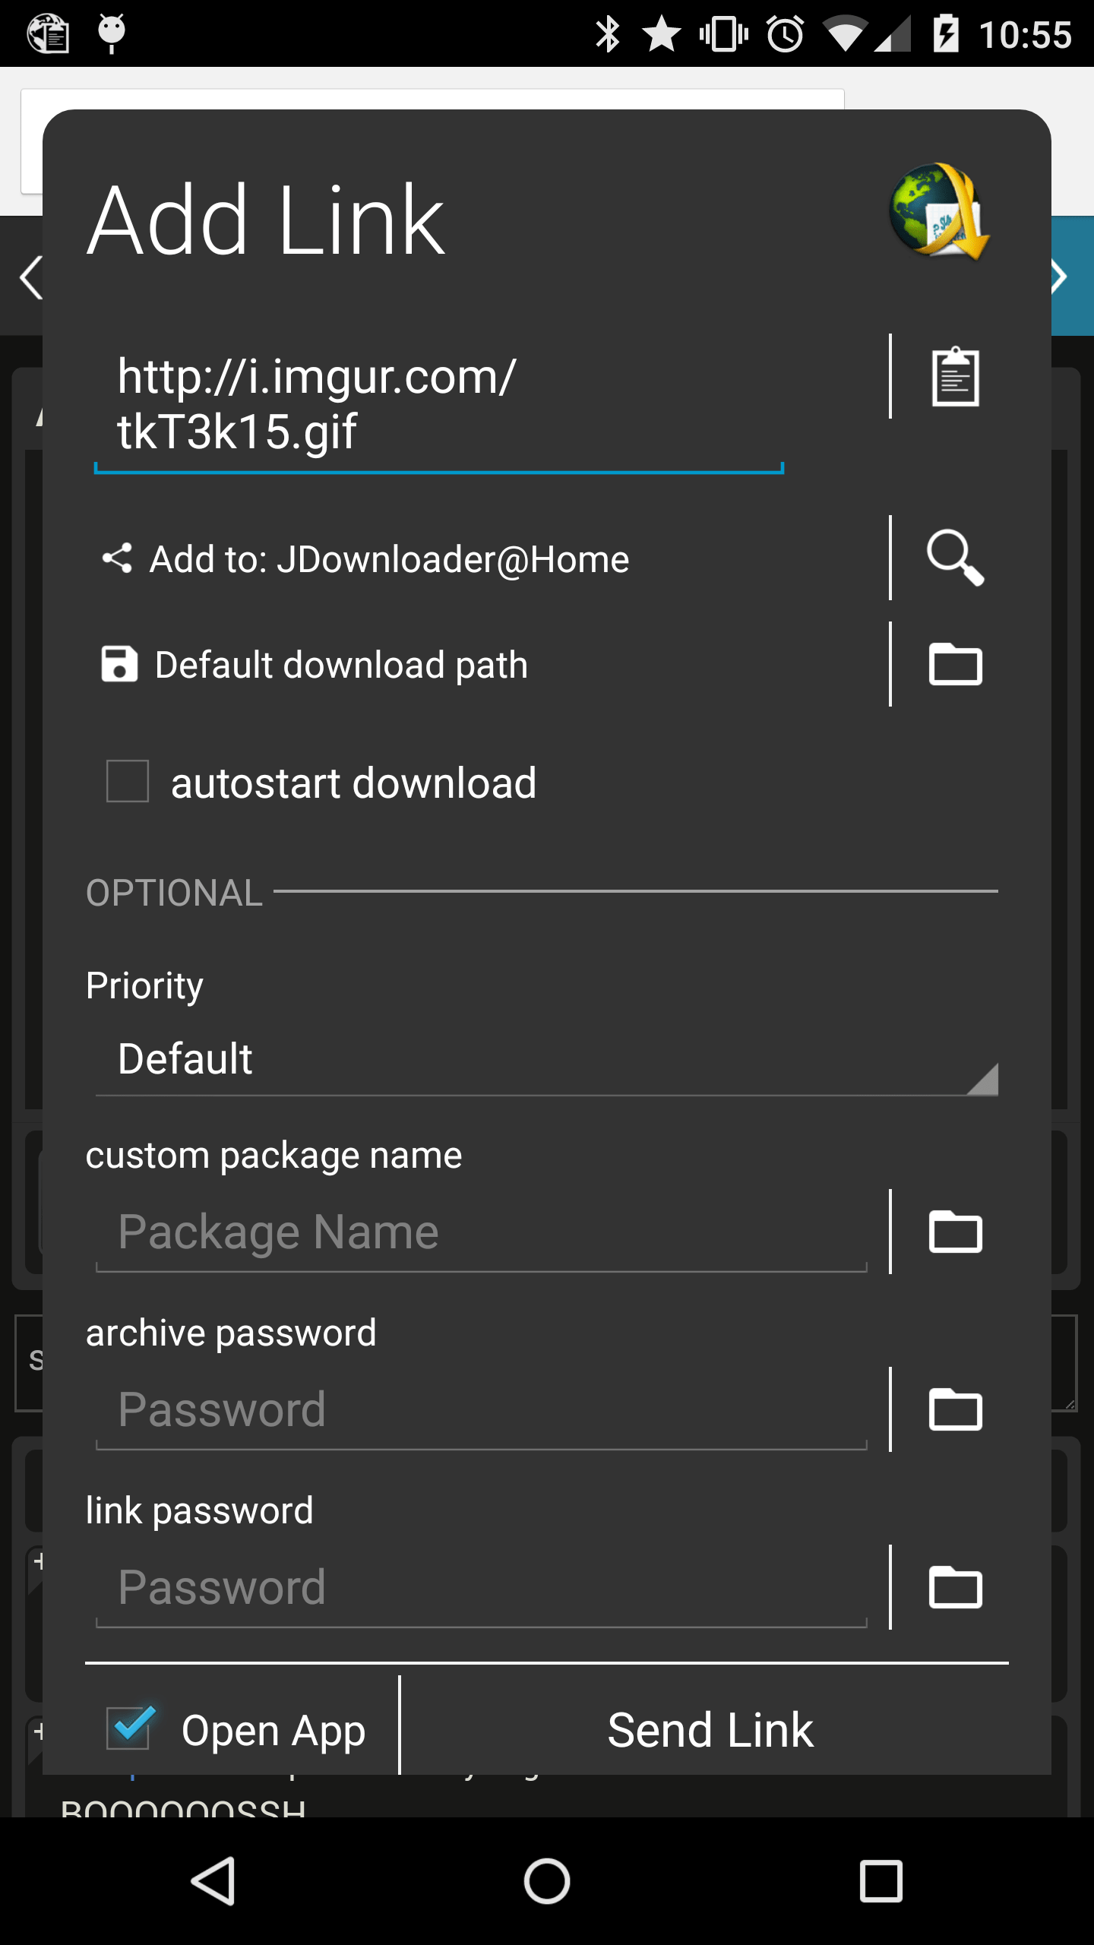Viewport: 1094px width, 1945px height.
Task: Tap Android back navigation button
Action: [x=213, y=1881]
